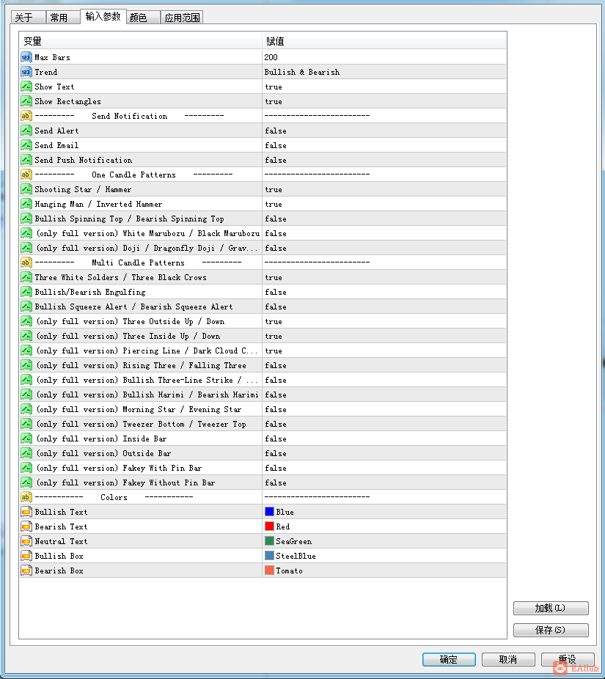This screenshot has width=605, height=679.
Task: Switch to the 颜色 tab
Action: click(143, 18)
